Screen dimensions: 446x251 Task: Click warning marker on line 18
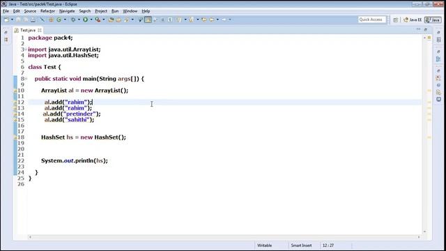point(15,137)
